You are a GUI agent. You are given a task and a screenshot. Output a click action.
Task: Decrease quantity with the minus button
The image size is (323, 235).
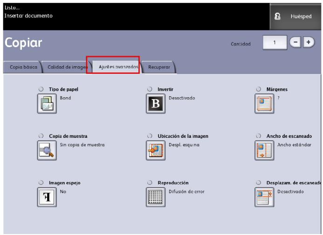(x=295, y=43)
